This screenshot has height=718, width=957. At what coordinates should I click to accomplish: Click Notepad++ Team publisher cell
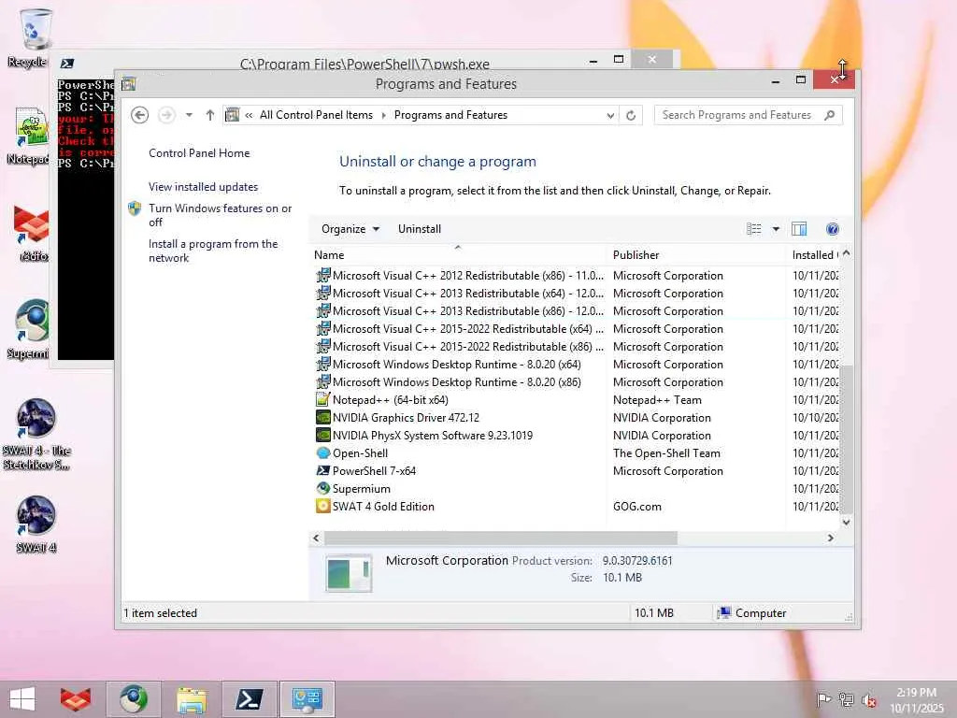(657, 400)
